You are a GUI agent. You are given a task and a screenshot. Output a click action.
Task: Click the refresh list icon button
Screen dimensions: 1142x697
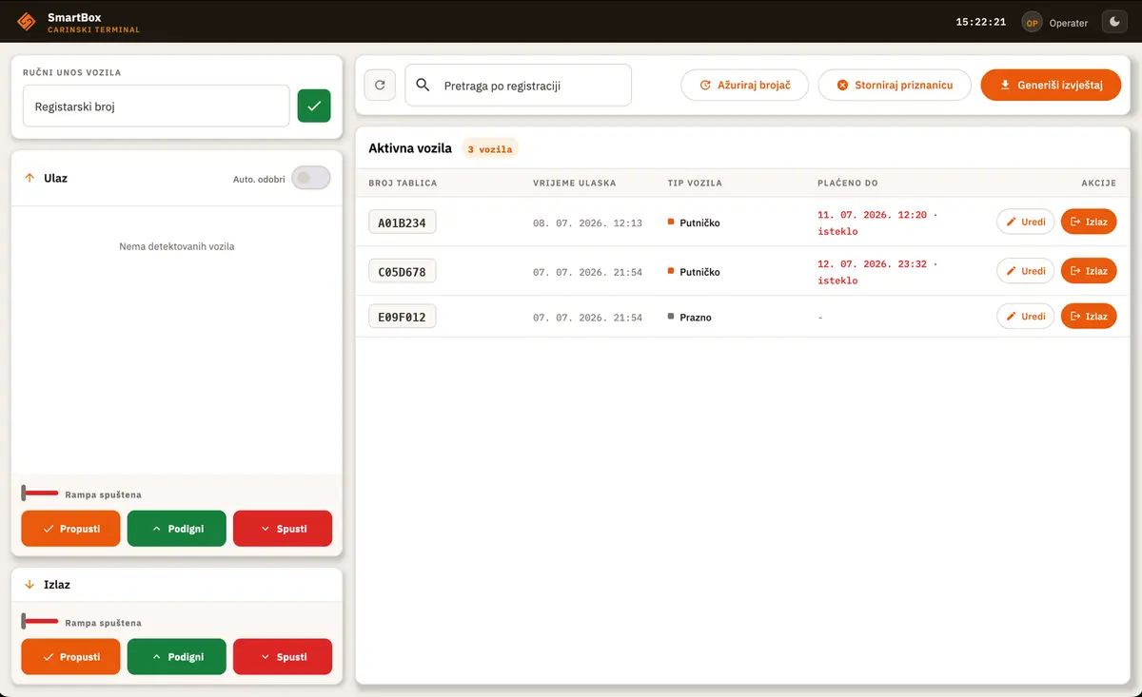(380, 85)
